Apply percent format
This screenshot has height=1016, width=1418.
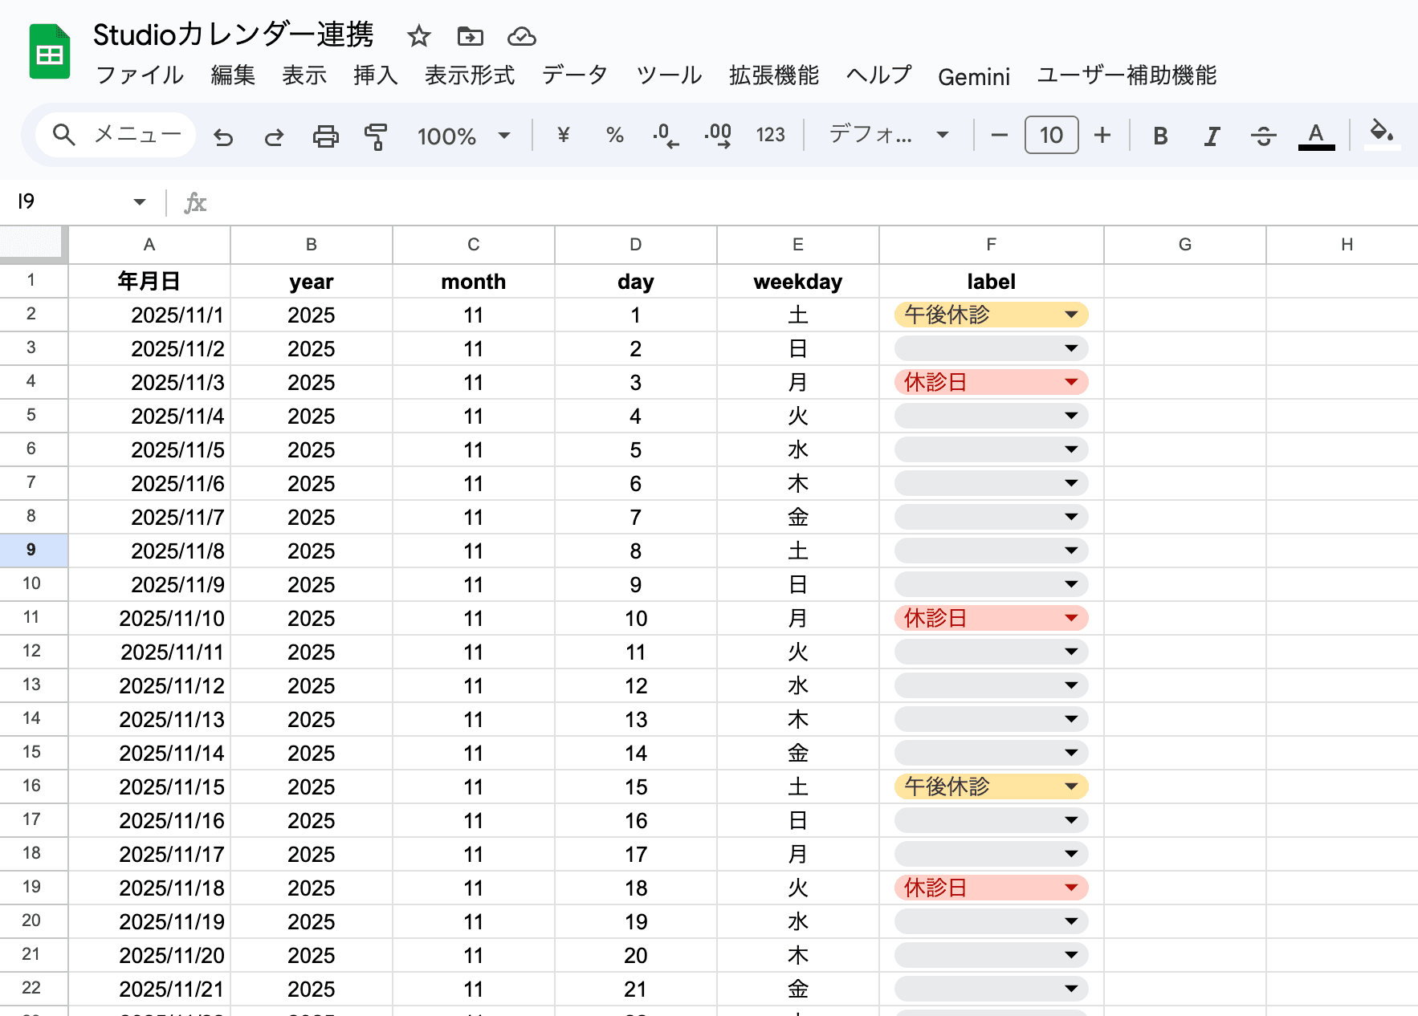coord(615,135)
